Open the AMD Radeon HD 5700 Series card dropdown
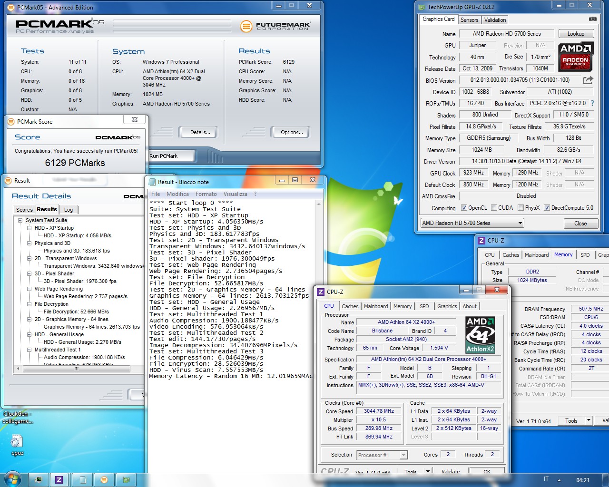This screenshot has width=609, height=487. [x=472, y=223]
